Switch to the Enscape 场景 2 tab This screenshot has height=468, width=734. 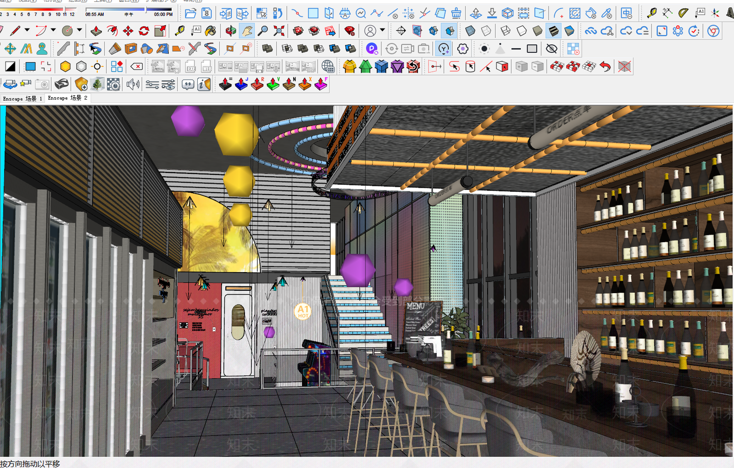click(x=67, y=98)
